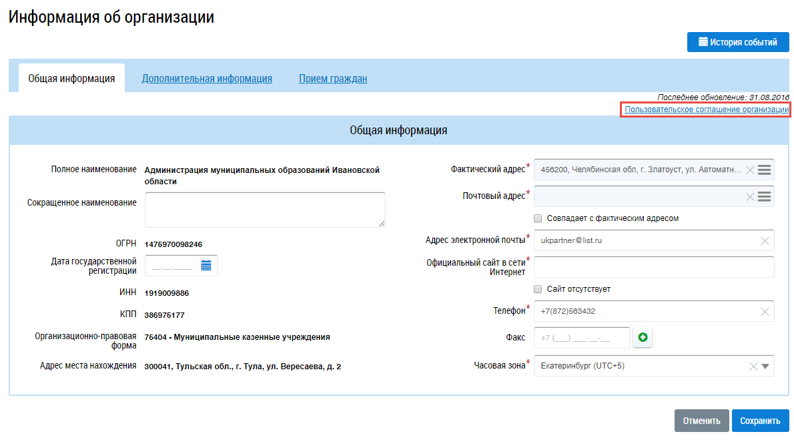Screen dimensions: 794x442
Task: Open 'Пользовательское соглашение организации' link
Action: pos(707,109)
